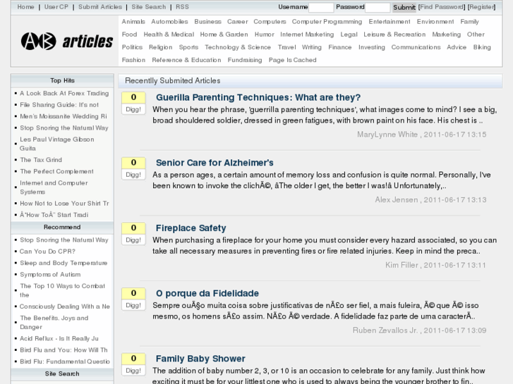This screenshot has height=384, width=513.
Task: Open Internet Marketing category
Action: click(307, 35)
